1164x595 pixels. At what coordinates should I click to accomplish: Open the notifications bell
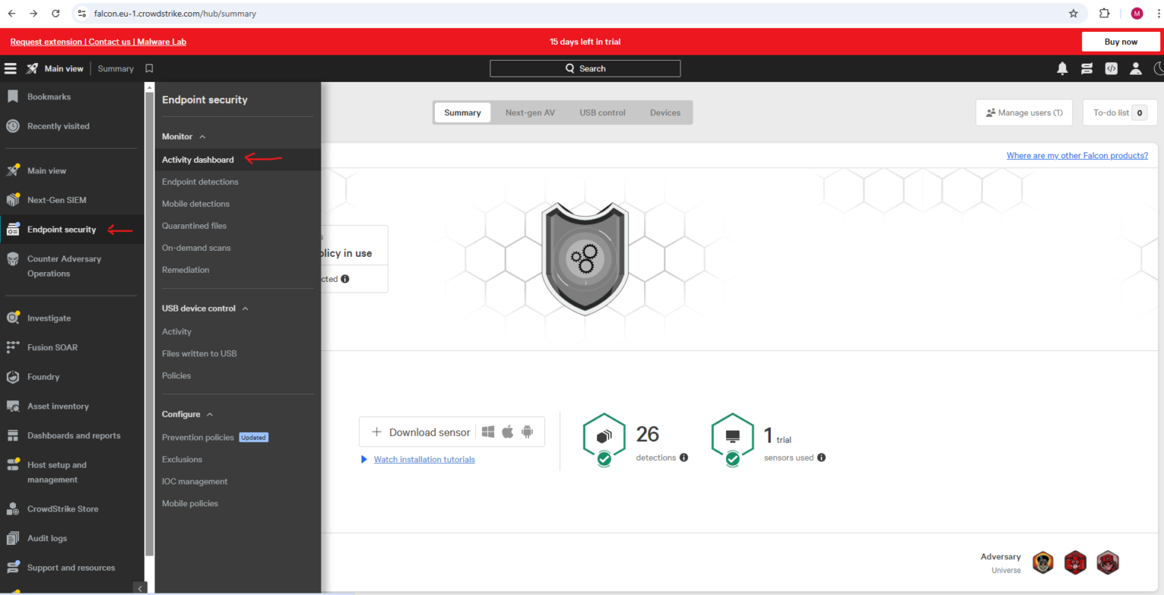tap(1062, 68)
